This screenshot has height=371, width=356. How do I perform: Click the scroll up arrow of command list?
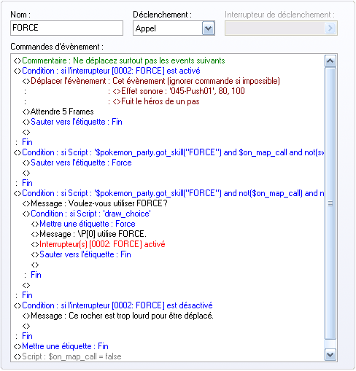330,61
